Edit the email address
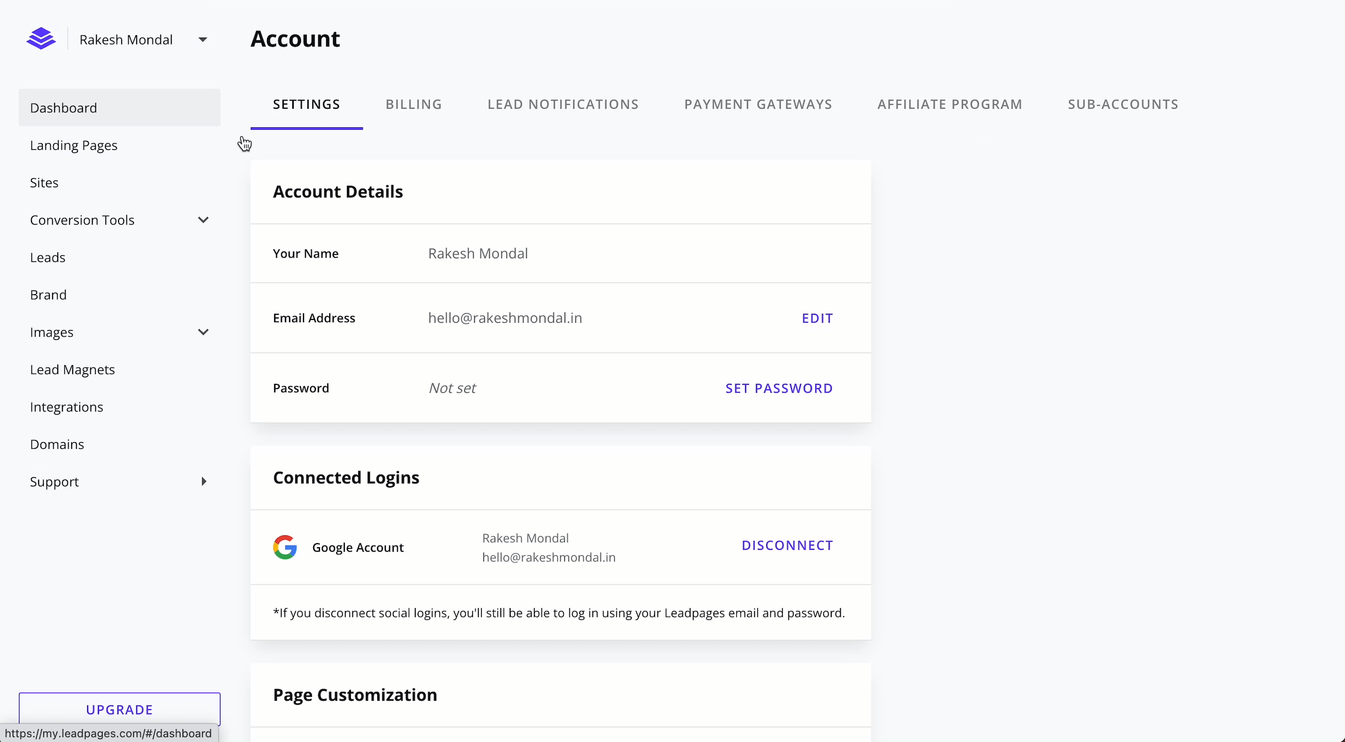The height and width of the screenshot is (742, 1345). [x=817, y=318]
